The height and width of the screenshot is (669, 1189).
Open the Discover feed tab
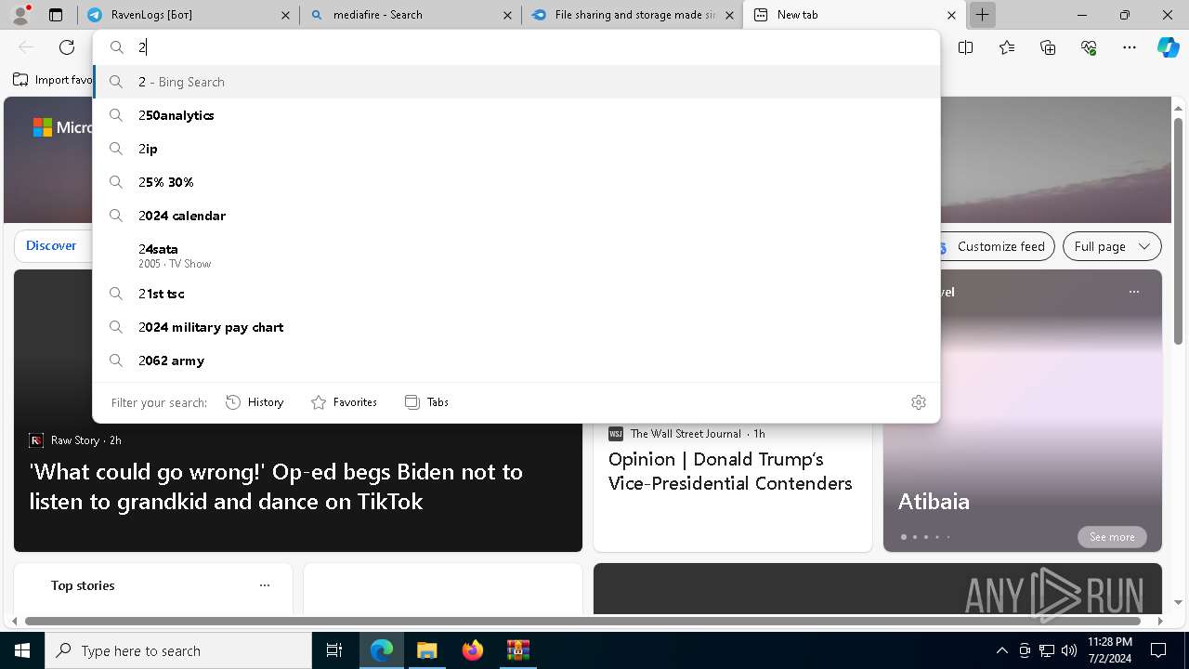[x=51, y=246]
